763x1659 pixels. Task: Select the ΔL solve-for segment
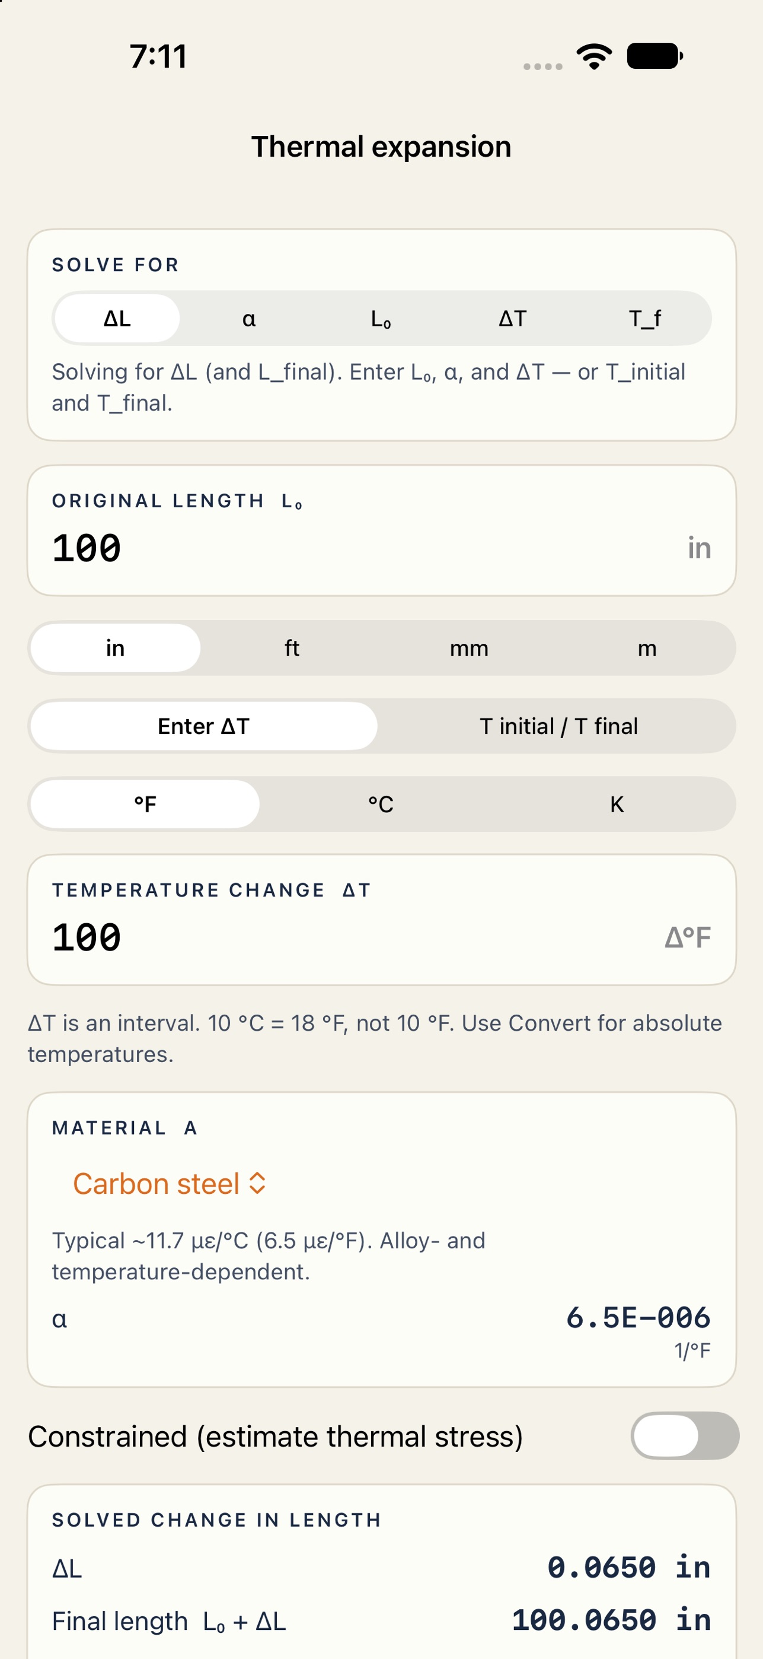tap(117, 318)
